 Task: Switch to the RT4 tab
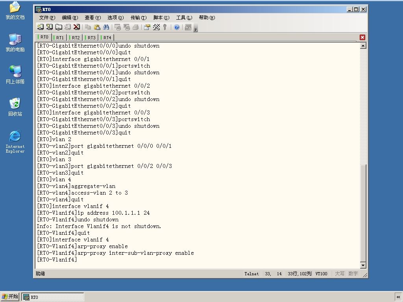107,37
